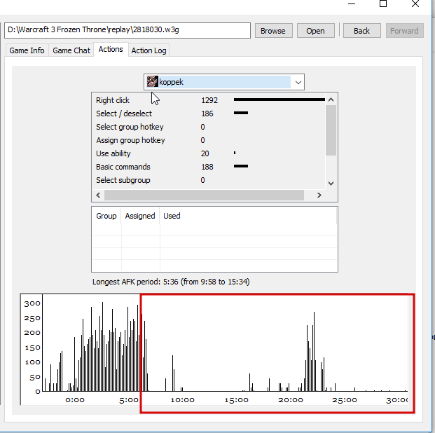Click the Browse button
435x433 pixels.
274,31
